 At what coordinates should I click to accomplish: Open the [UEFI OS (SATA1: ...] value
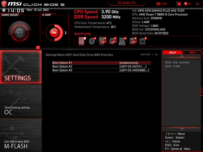click(133, 67)
